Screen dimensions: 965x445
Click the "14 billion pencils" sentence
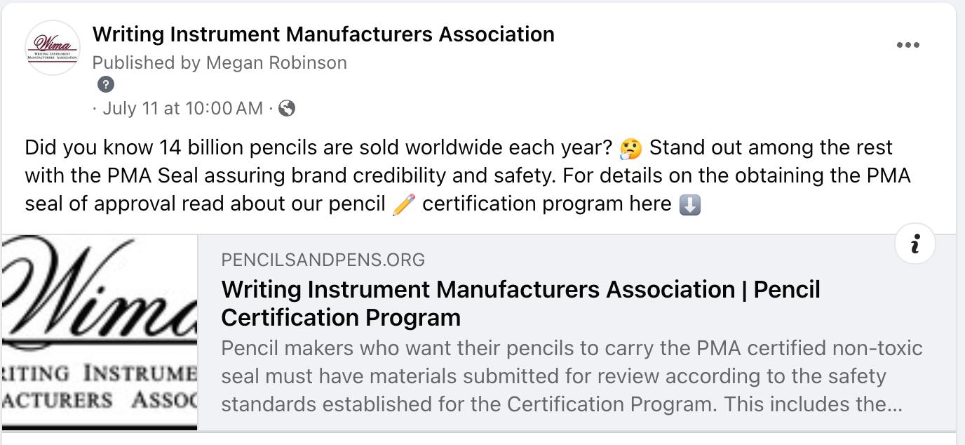pyautogui.click(x=318, y=147)
